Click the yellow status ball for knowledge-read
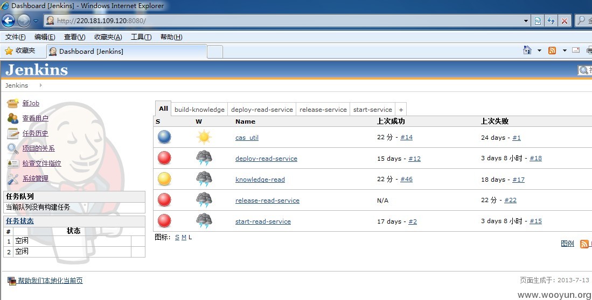Viewport: 592px width, 300px height. [x=164, y=179]
